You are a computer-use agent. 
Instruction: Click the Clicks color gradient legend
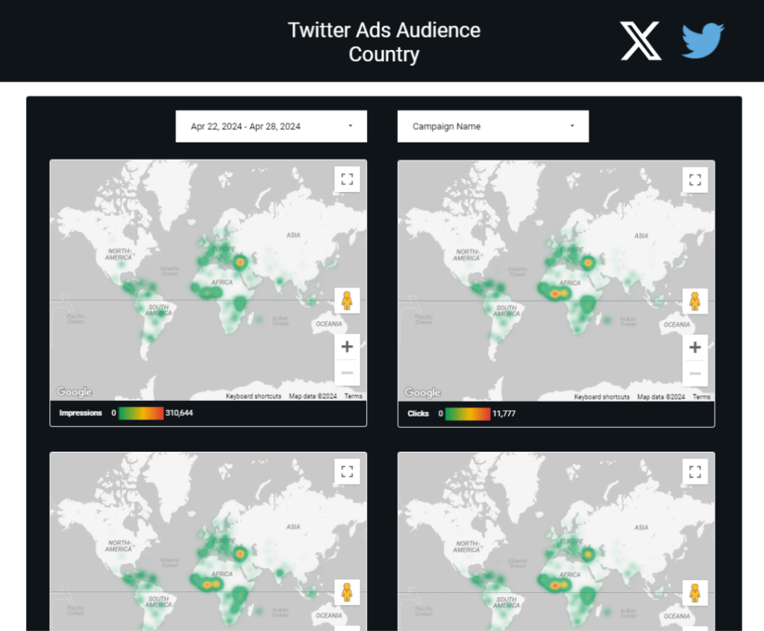468,413
